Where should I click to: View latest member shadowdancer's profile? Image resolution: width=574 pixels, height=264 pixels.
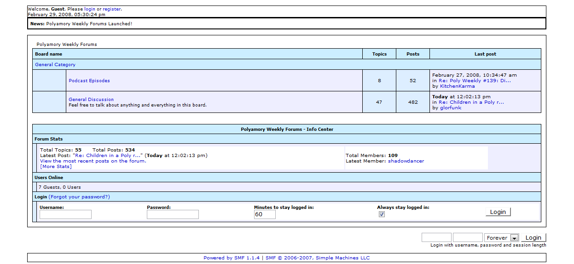point(406,161)
